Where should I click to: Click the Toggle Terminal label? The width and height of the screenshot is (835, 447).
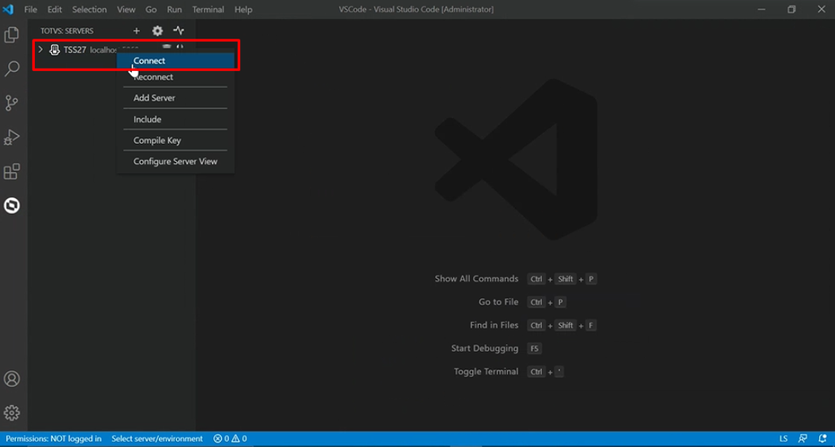click(486, 371)
